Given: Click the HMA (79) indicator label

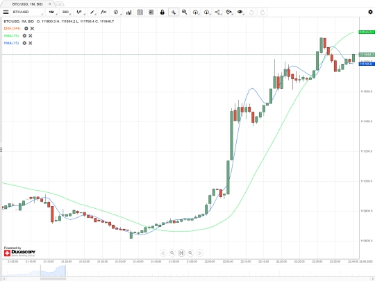Looking at the screenshot, I should 11,36.
